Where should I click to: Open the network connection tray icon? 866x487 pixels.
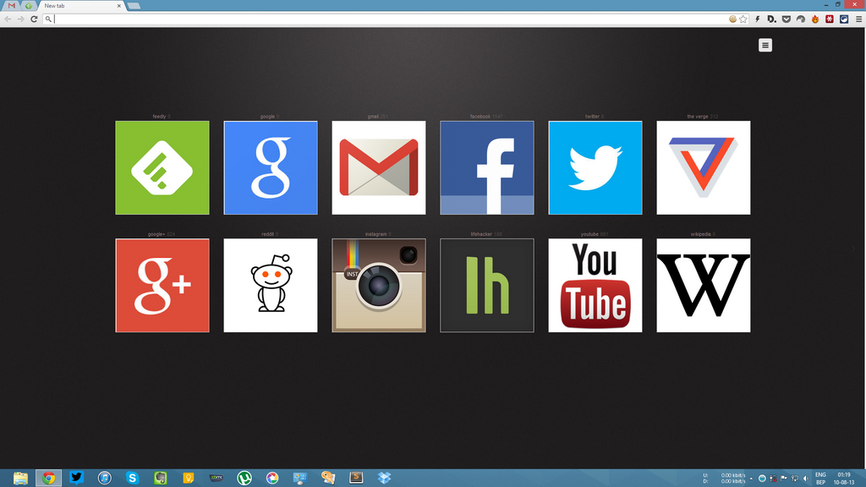(x=794, y=479)
